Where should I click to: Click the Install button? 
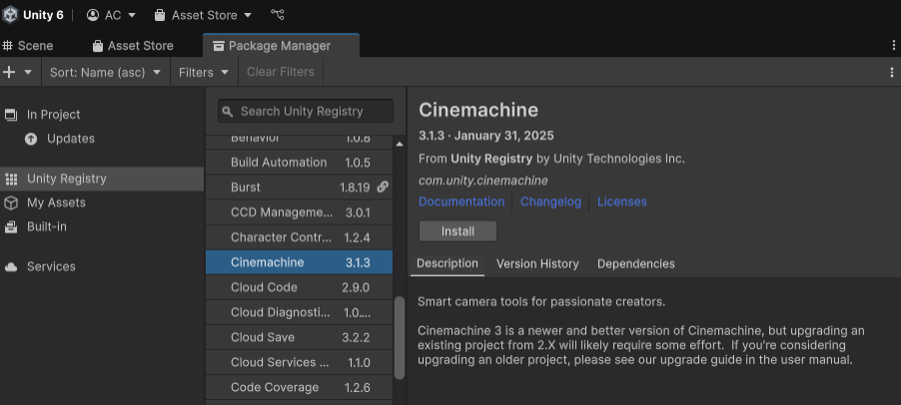click(457, 231)
